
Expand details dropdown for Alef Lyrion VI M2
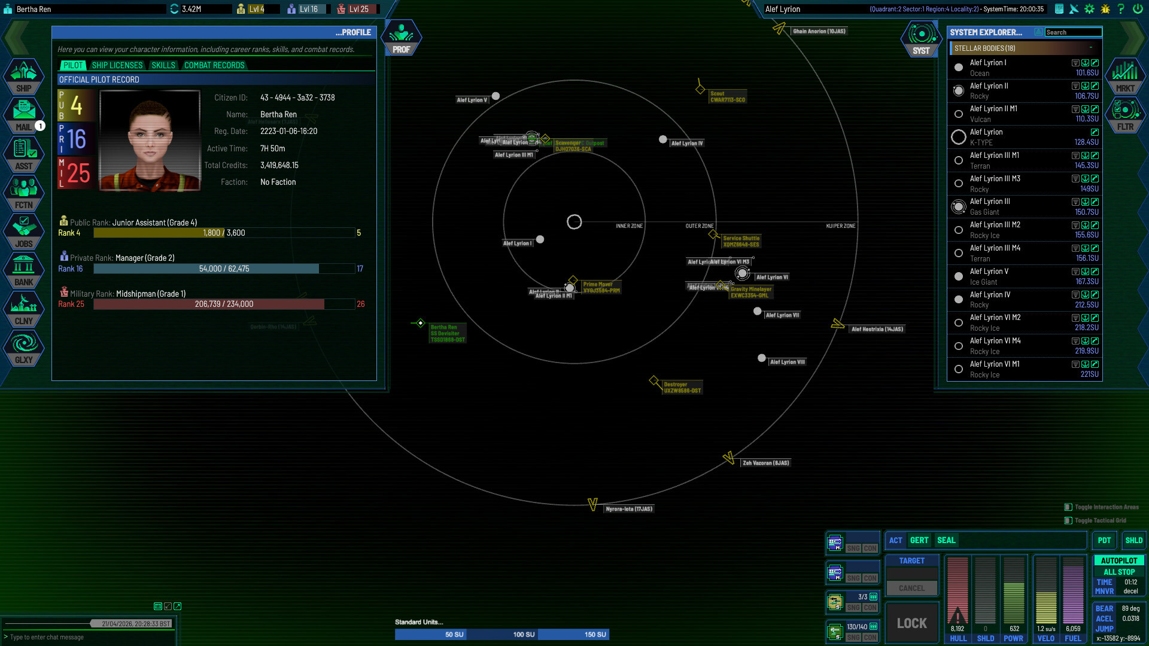(1075, 318)
